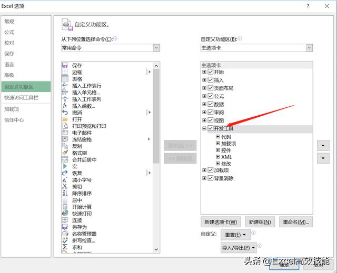Click the commands list scrollbar thumb
This screenshot has width=337, height=273.
(156, 116)
